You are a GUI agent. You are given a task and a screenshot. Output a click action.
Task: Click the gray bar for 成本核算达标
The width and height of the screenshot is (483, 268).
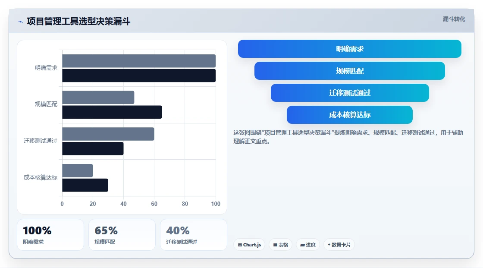coord(77,170)
